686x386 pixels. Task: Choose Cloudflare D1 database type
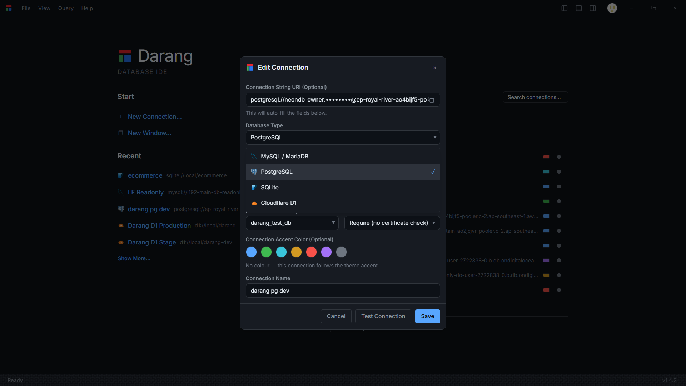(343, 203)
